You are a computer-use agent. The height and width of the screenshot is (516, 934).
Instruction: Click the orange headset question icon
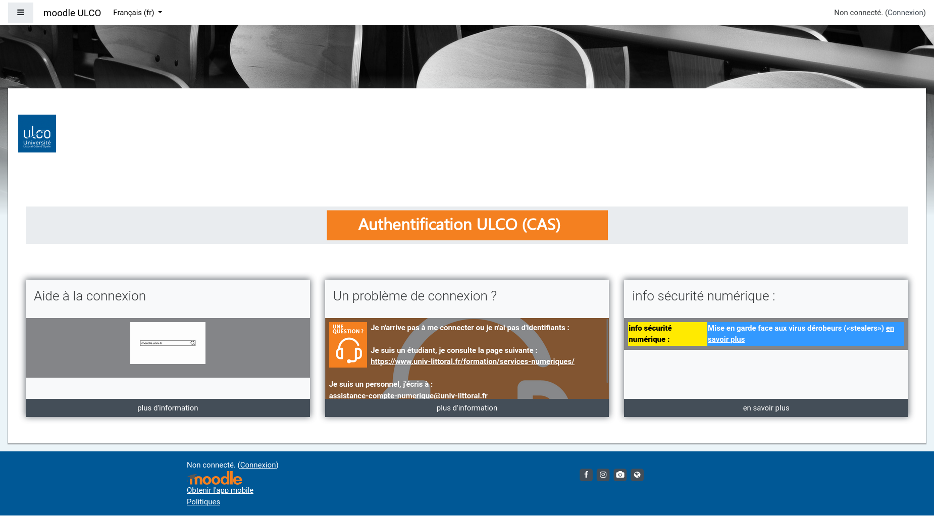(348, 345)
